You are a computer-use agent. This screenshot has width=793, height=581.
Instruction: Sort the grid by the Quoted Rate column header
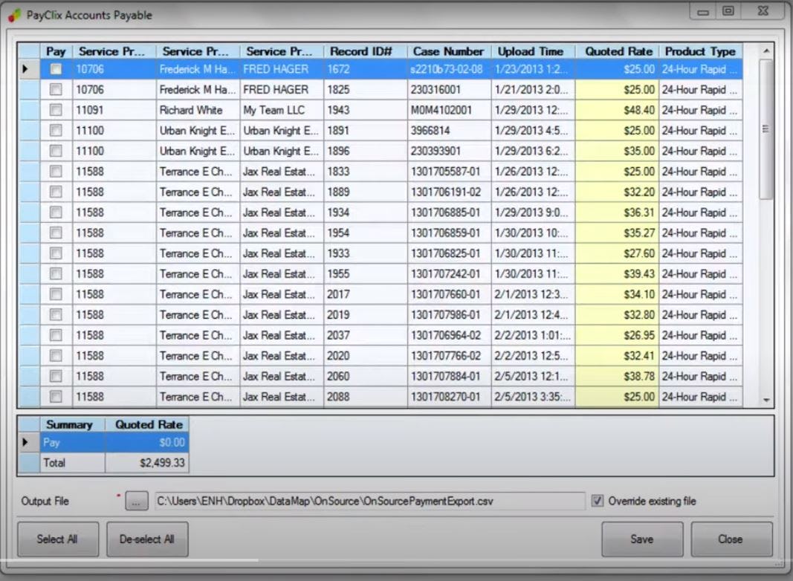[618, 51]
